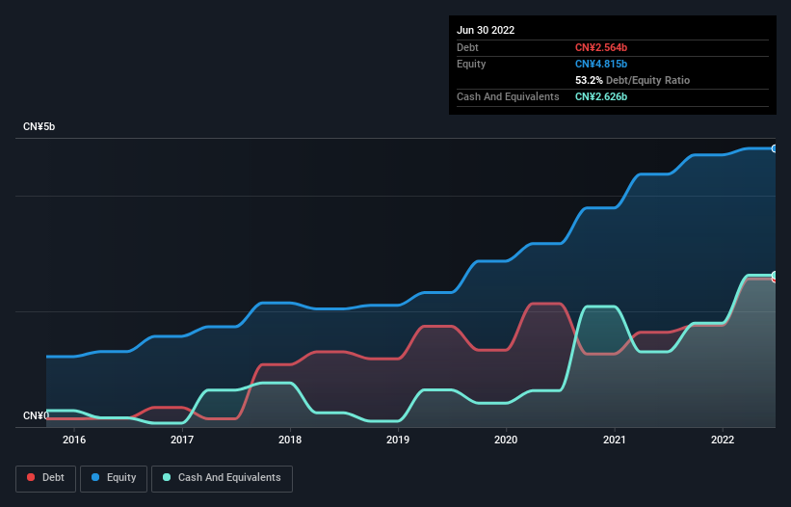Click the CN¥2.564b debt value
Screen dimensions: 791x507
point(601,47)
